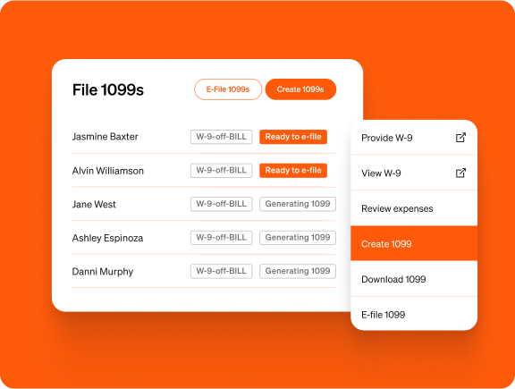Select the Alvin Williamson name
Image resolution: width=515 pixels, height=389 pixels.
(x=107, y=171)
